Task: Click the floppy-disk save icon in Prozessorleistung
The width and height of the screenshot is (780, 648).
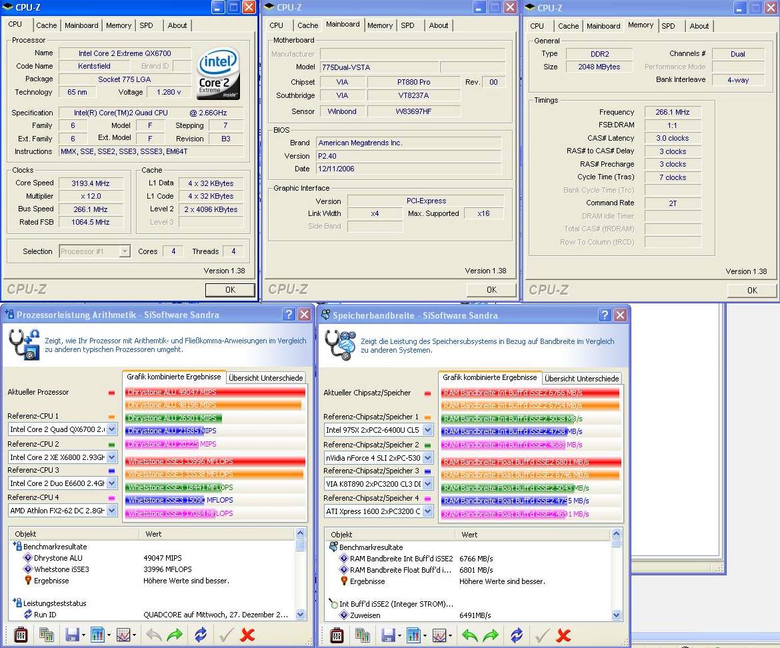Action: (x=72, y=635)
